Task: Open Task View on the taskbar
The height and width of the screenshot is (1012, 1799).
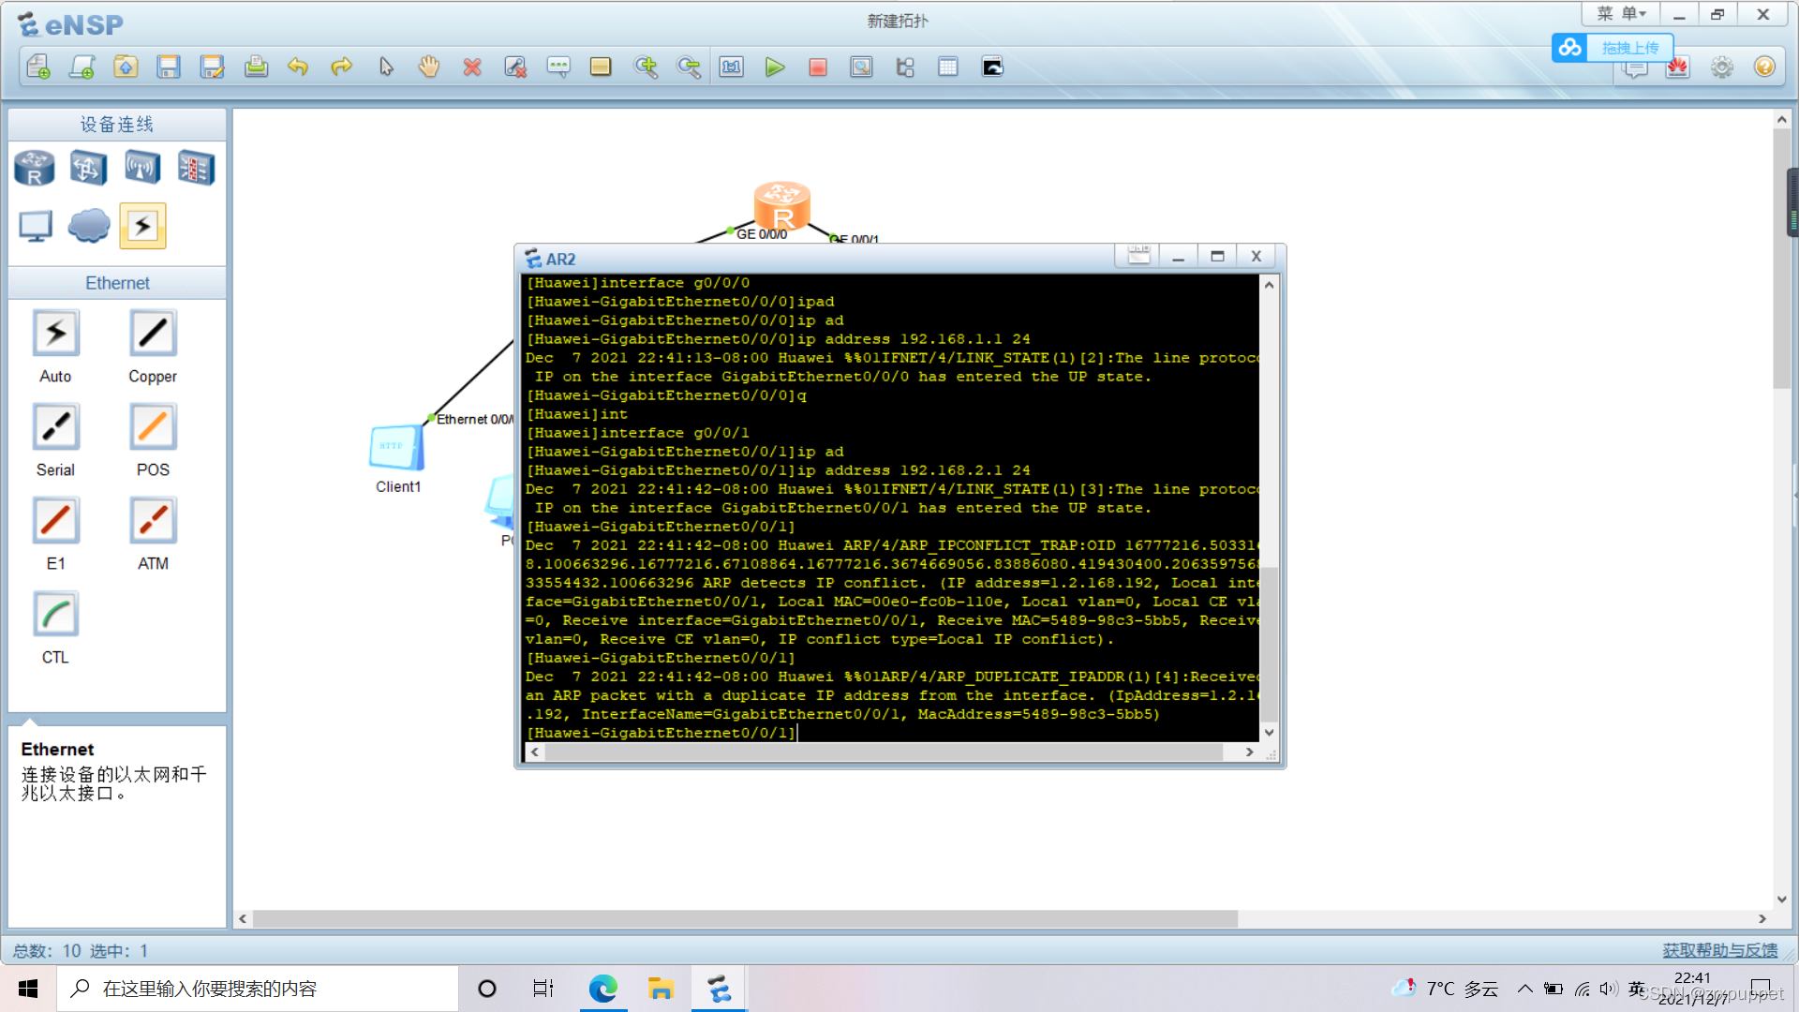Action: point(543,989)
